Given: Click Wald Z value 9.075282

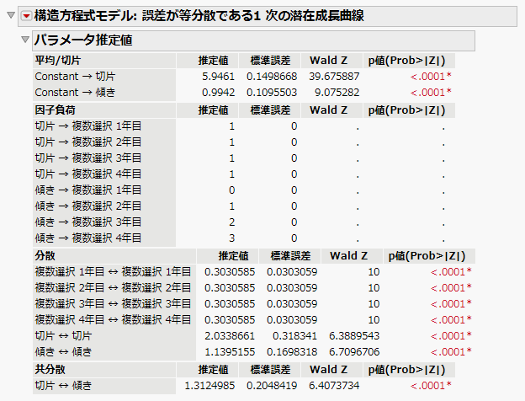Looking at the screenshot, I should pos(337,93).
